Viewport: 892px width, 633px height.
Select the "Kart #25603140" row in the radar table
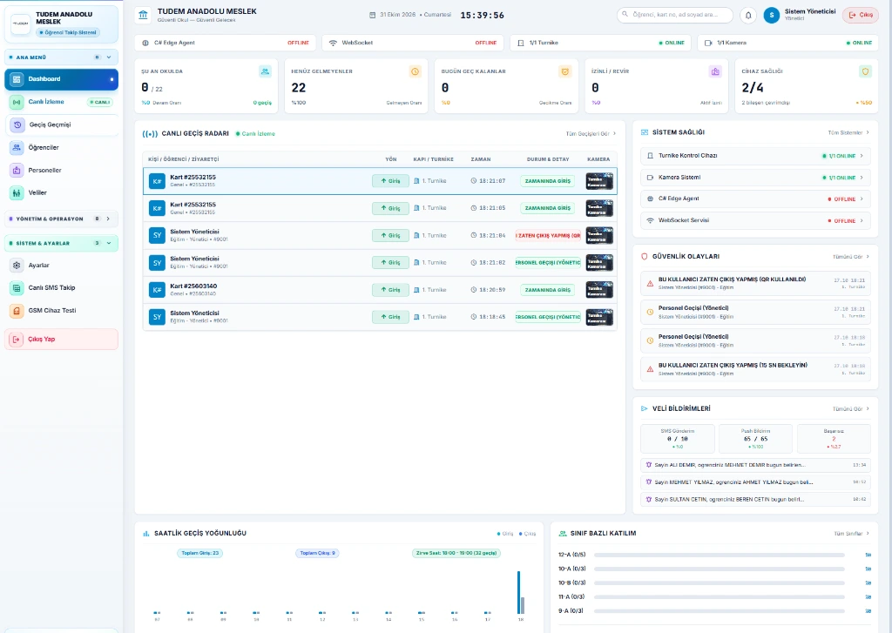380,290
